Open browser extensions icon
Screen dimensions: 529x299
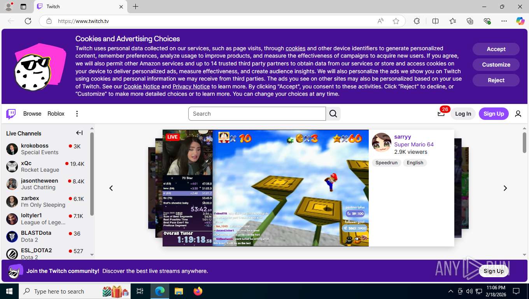(417, 21)
